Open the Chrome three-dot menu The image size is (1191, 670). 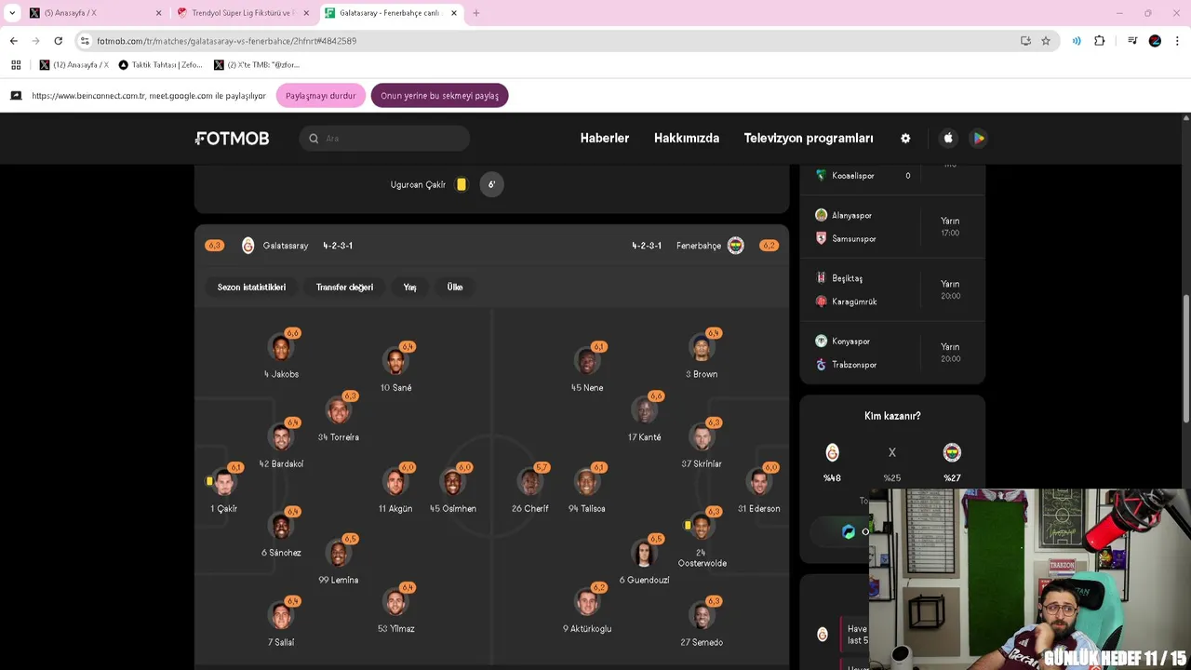tap(1178, 41)
